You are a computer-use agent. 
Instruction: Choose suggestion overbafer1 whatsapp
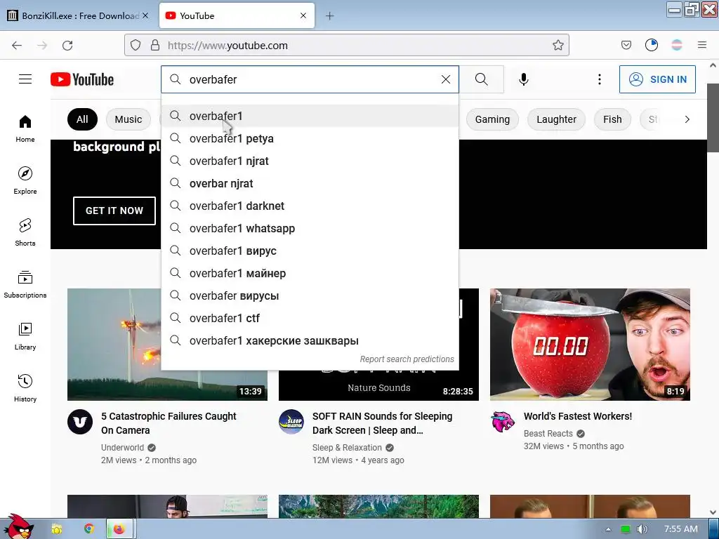tap(310, 228)
